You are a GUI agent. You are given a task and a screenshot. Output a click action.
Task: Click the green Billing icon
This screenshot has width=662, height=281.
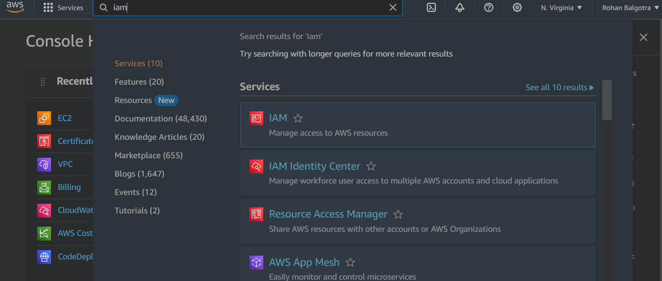click(x=44, y=187)
